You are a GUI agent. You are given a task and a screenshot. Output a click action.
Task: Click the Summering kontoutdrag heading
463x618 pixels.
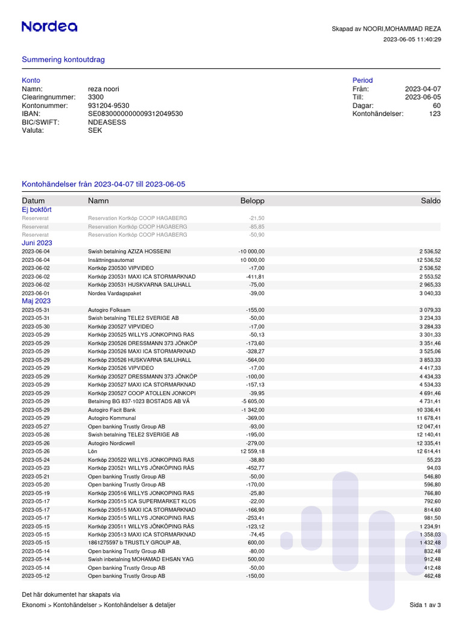(63, 60)
